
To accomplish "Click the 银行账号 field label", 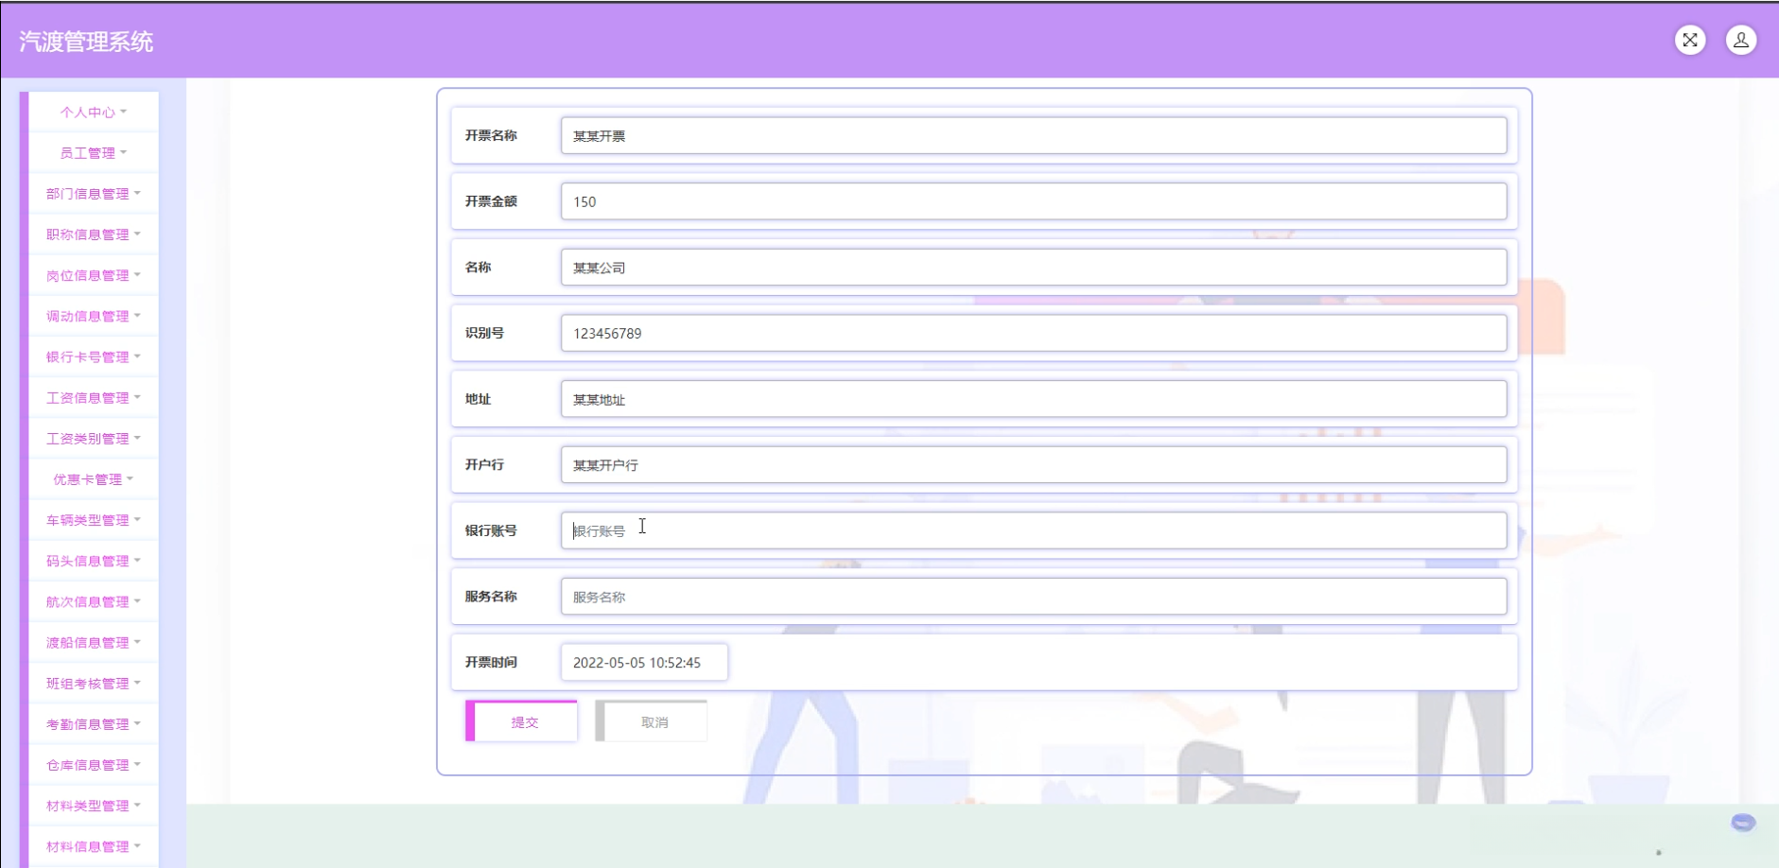I will pyautogui.click(x=491, y=530).
